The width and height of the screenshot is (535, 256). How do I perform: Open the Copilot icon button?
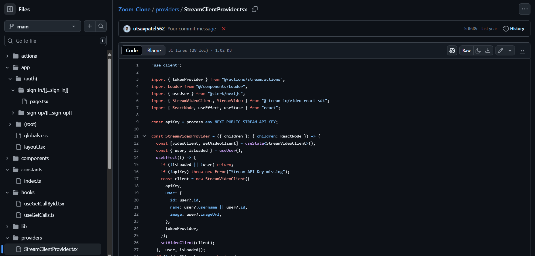452,50
